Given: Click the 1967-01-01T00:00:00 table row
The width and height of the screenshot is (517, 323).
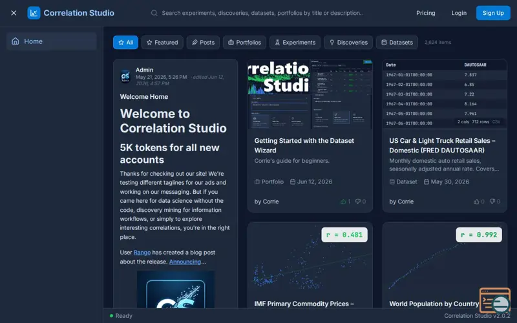Looking at the screenshot, I should 445,75.
